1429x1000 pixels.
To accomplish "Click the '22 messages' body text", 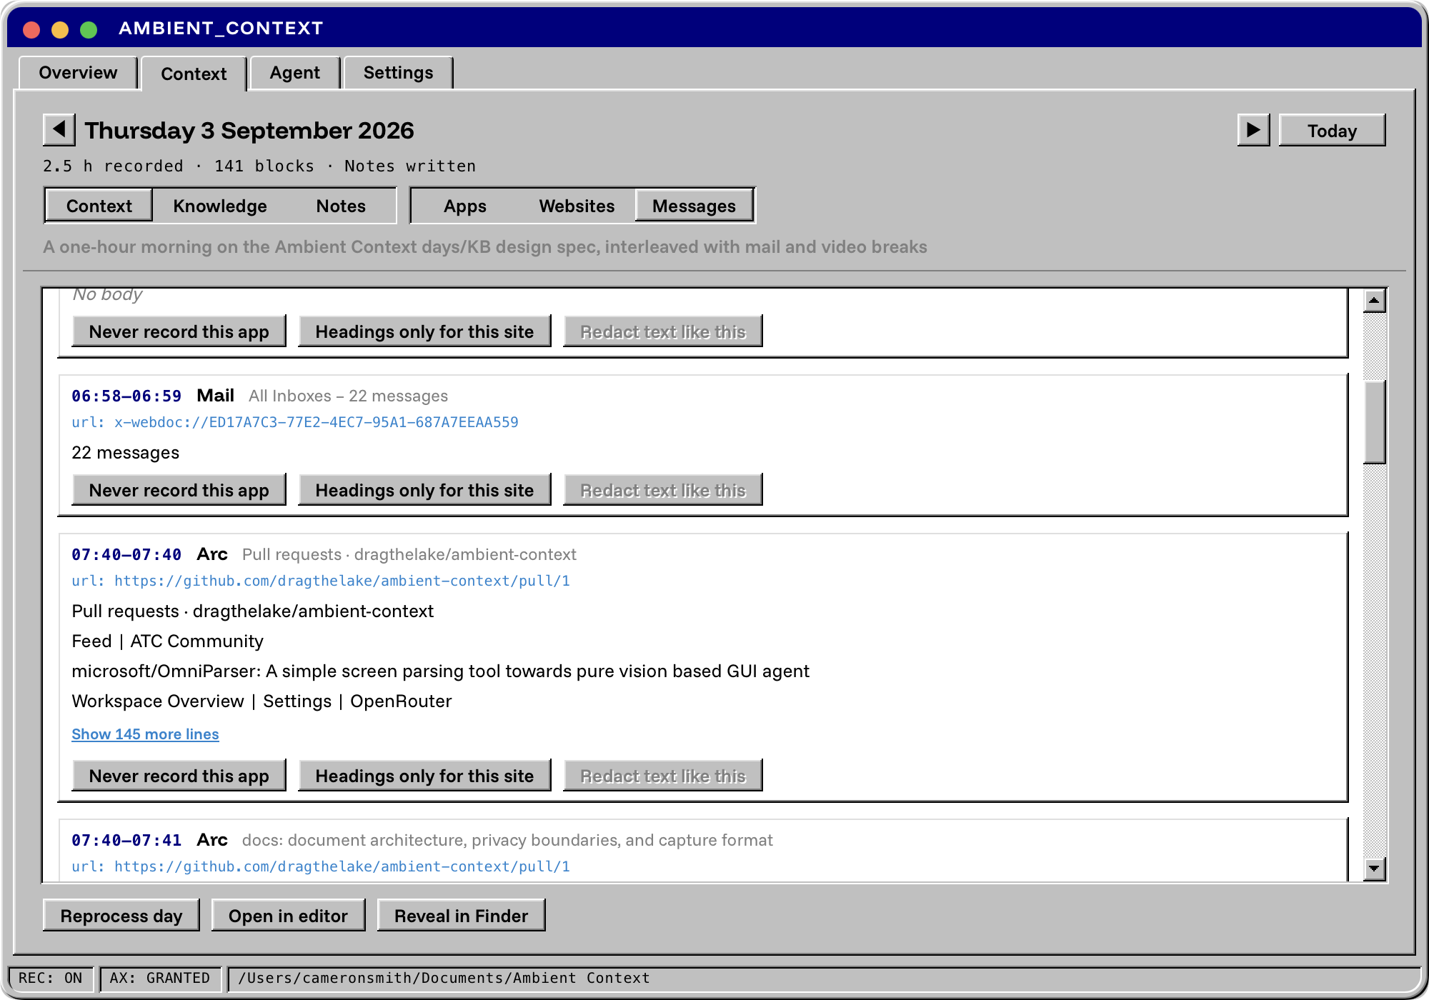I will [x=125, y=453].
